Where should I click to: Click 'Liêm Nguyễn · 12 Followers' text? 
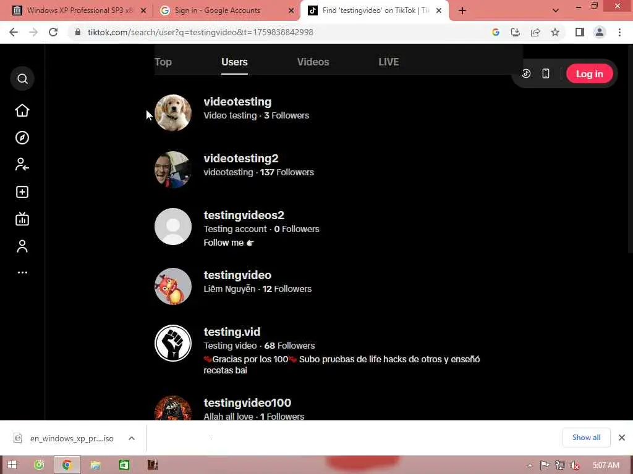coord(258,289)
